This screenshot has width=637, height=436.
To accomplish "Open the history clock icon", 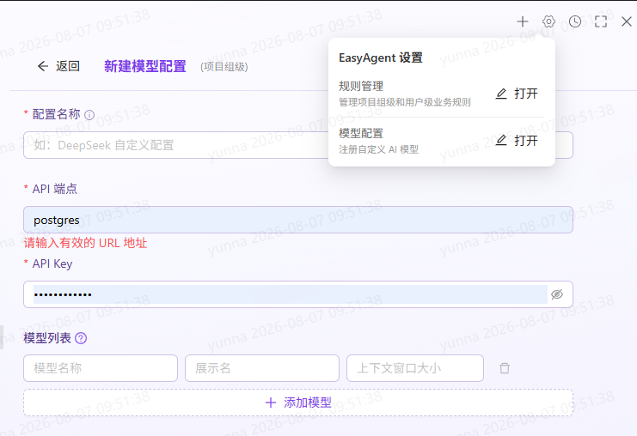I will point(575,21).
